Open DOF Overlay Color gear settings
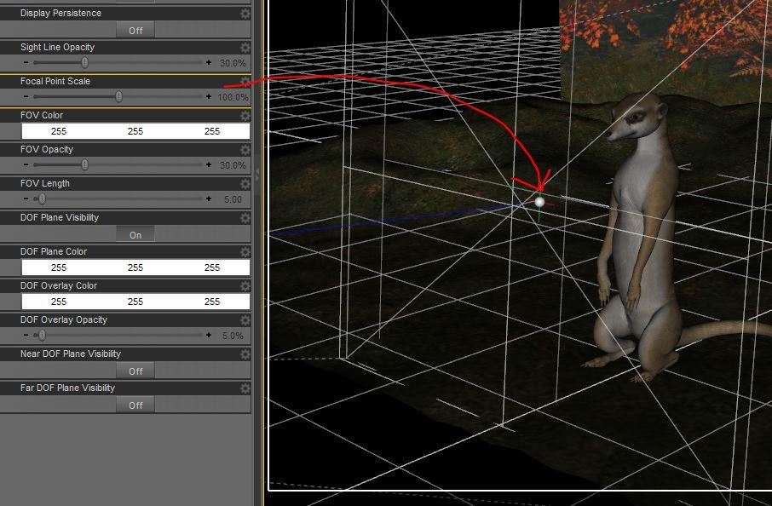 (245, 286)
